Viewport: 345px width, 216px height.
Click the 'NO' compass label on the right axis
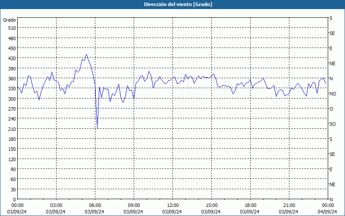coord(332,94)
